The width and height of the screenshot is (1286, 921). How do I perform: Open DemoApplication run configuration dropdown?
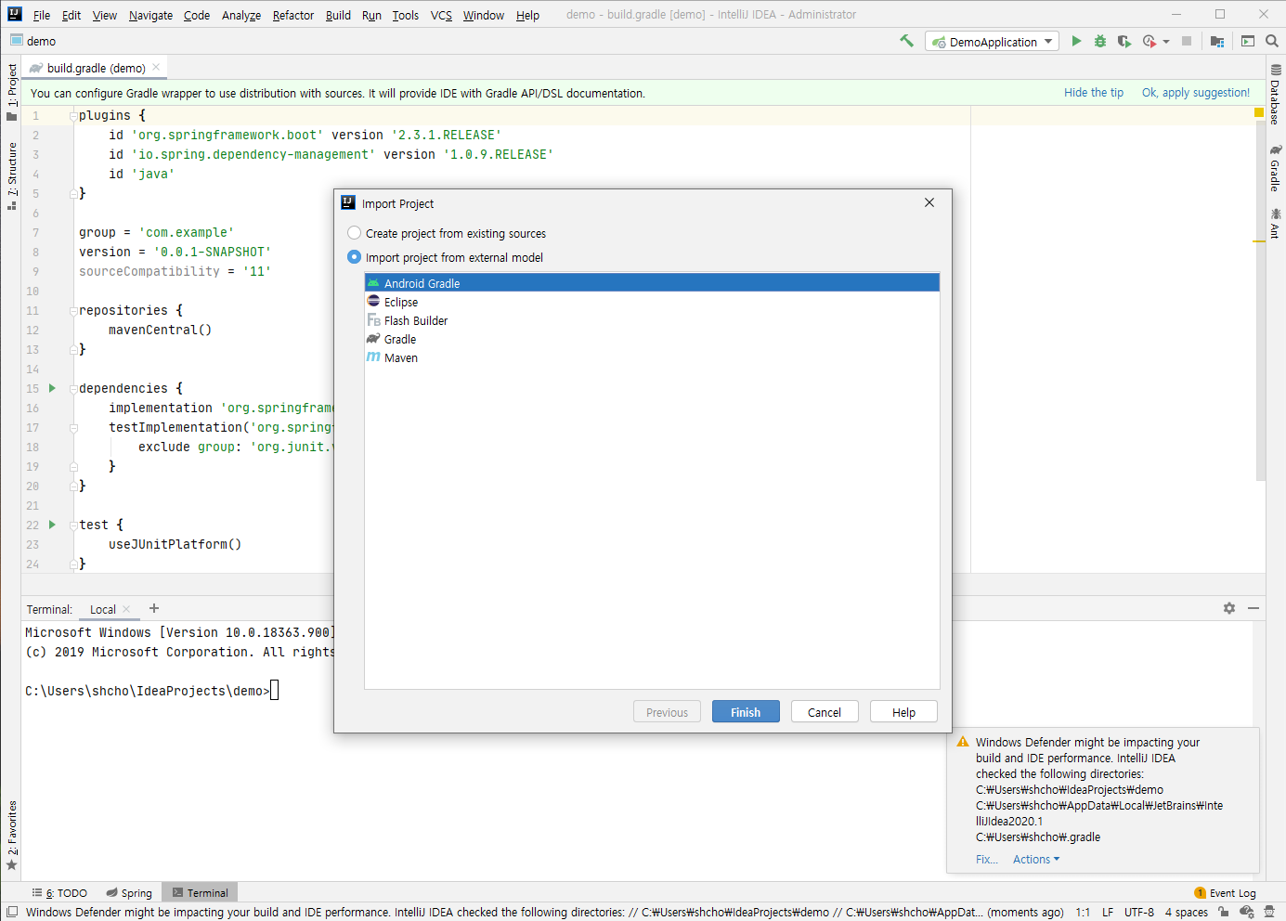(992, 42)
